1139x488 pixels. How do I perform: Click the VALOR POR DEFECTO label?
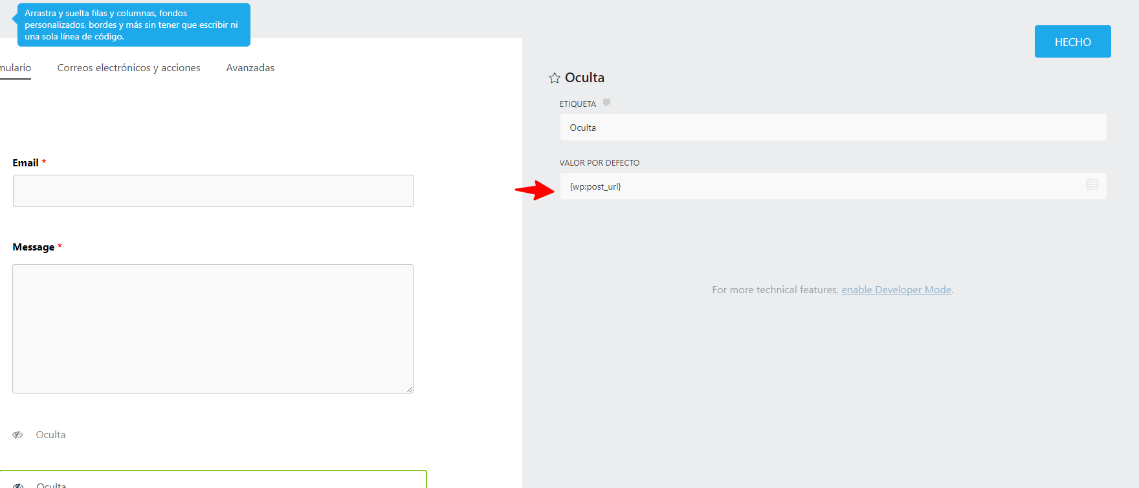[x=599, y=163]
